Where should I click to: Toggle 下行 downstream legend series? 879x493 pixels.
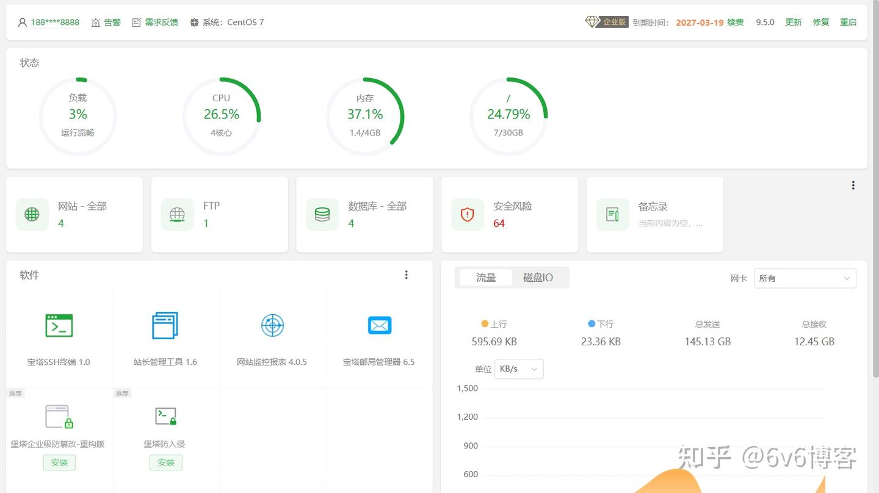click(x=601, y=324)
